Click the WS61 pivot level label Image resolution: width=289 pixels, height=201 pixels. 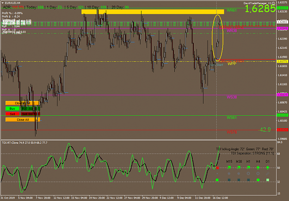click(232, 118)
